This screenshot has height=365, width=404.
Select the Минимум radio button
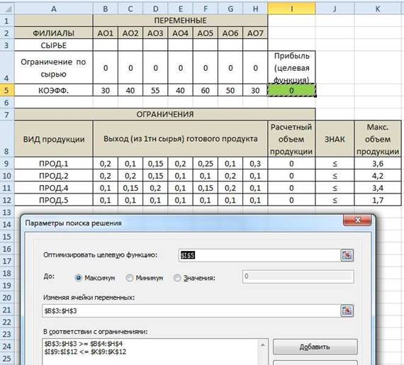pos(129,278)
